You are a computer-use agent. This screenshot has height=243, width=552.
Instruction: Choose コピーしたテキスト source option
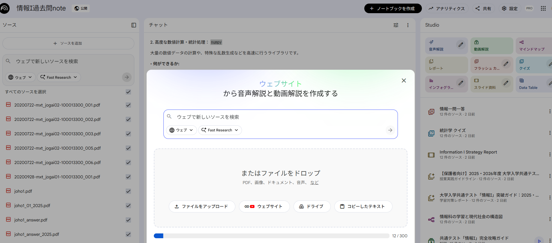(x=363, y=206)
